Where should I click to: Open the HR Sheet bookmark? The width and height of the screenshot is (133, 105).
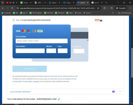(x=60, y=13)
